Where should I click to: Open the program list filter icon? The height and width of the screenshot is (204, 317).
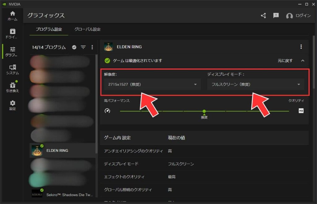coord(83,47)
